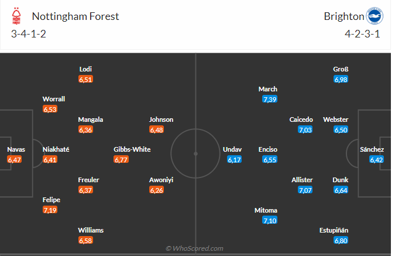This screenshot has width=395, height=256.
Task: Select player Caicedo on the pitch
Action: (x=301, y=120)
